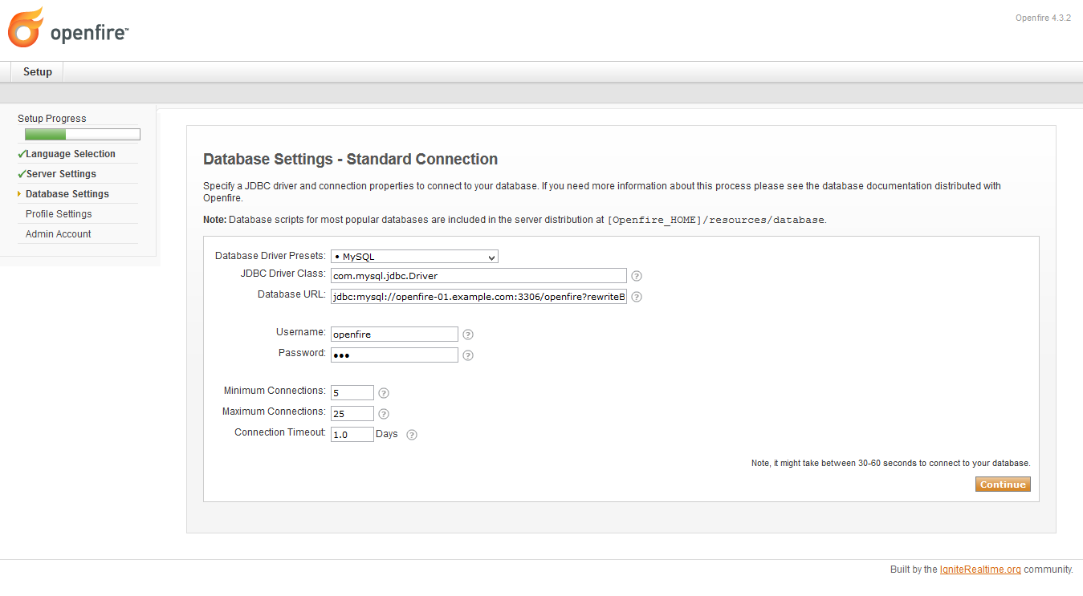The height and width of the screenshot is (596, 1083).
Task: Open help icon beside JDBC Driver Class
Action: pyautogui.click(x=637, y=276)
